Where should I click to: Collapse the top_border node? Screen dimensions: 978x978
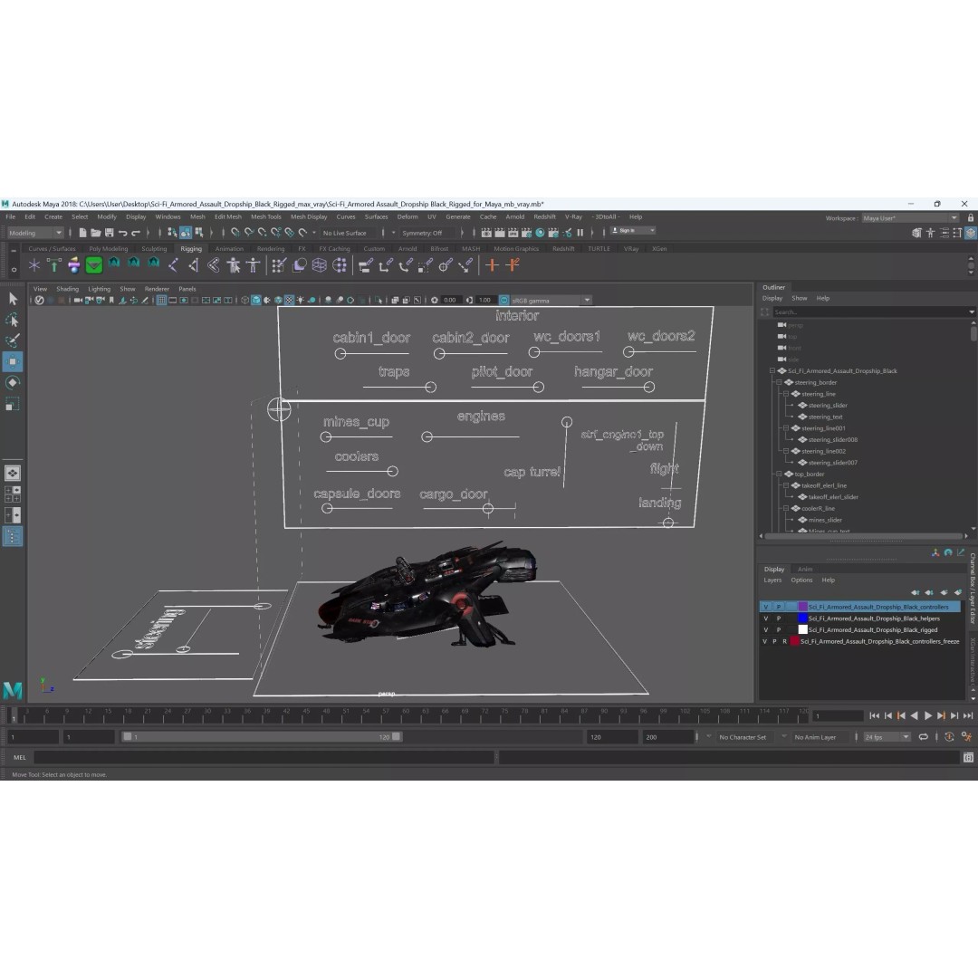click(779, 474)
